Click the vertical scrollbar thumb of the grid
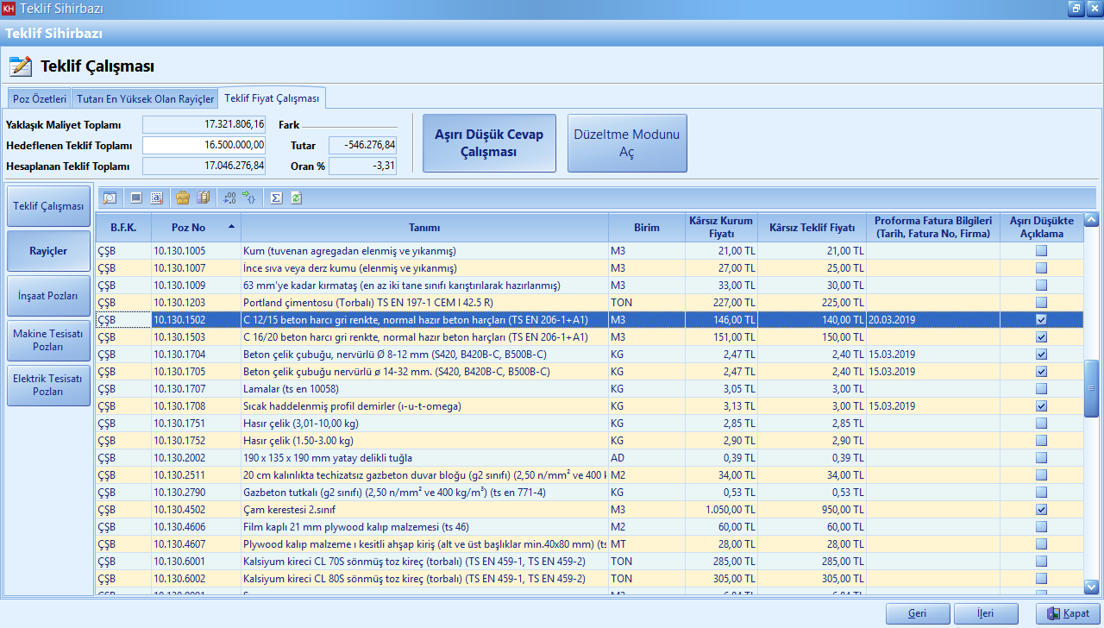Viewport: 1104px width, 628px height. point(1091,388)
